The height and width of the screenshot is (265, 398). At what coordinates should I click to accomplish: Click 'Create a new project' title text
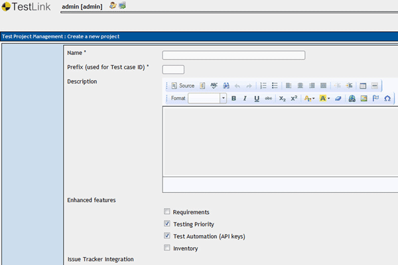tap(93, 36)
